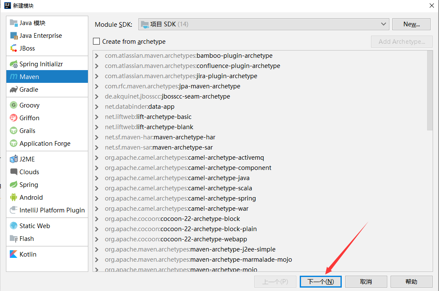Click the IntelliJ logo in title bar

(8, 6)
